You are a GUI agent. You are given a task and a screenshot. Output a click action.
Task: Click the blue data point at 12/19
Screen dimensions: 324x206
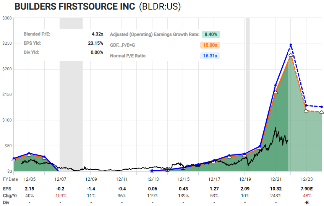click(245, 154)
